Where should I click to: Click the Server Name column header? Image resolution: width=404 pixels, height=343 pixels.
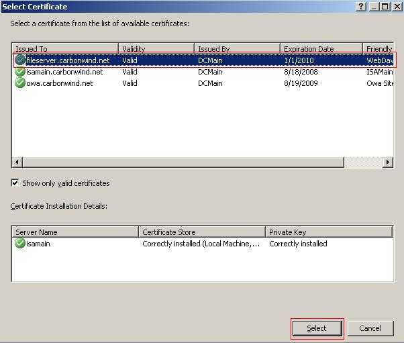75,232
